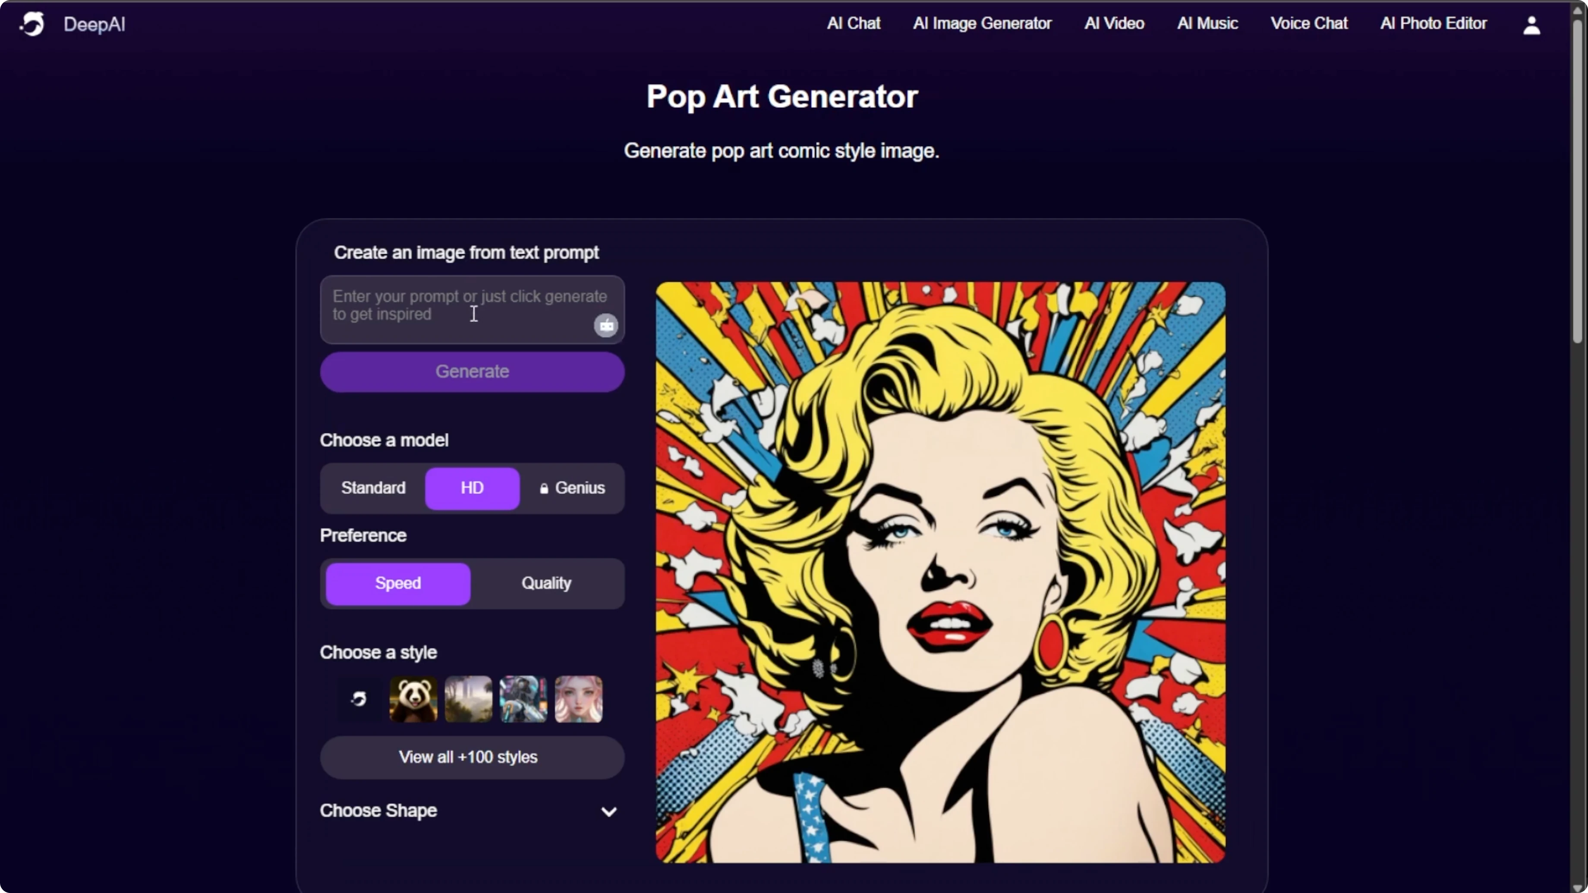Click 'Create an image from text prompt' label
The image size is (1588, 893).
click(x=466, y=253)
